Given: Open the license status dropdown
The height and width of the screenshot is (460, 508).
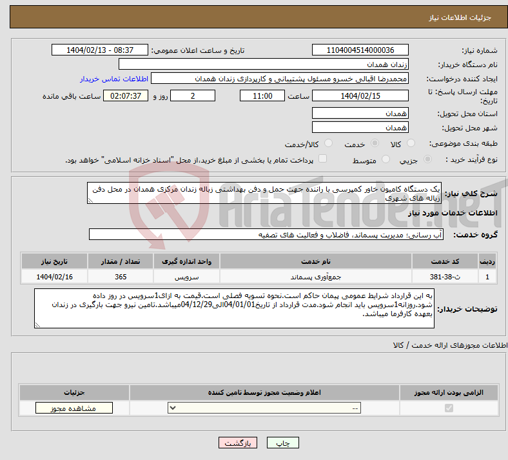Looking at the screenshot, I should point(264,408).
